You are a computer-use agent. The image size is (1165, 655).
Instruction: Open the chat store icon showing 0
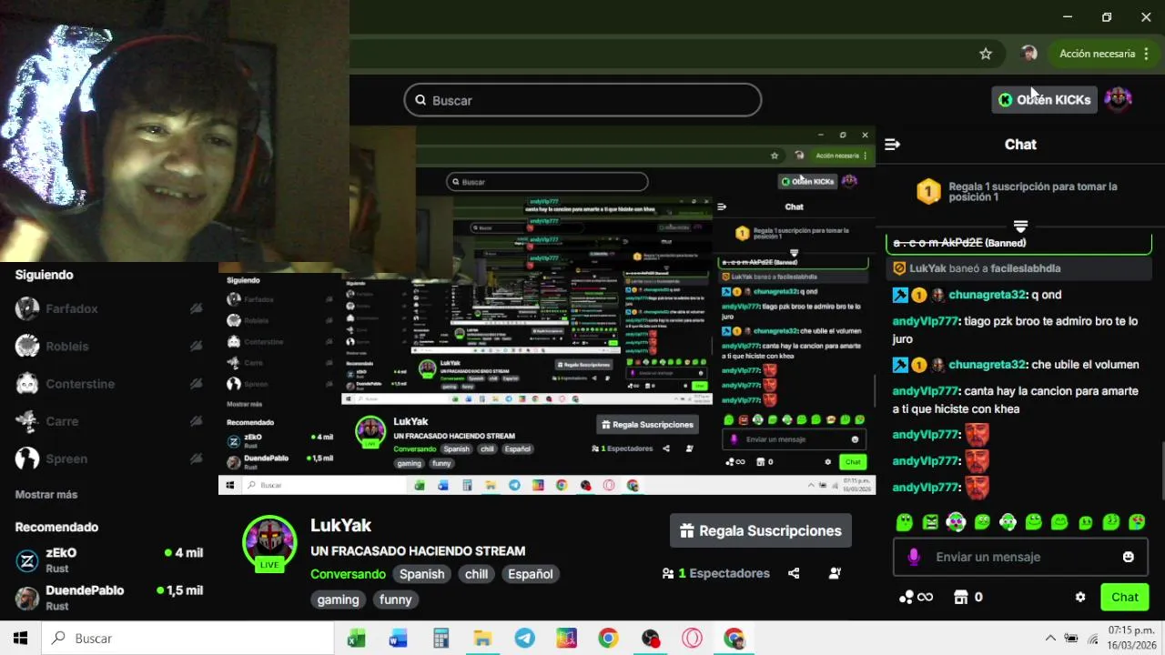coord(967,597)
